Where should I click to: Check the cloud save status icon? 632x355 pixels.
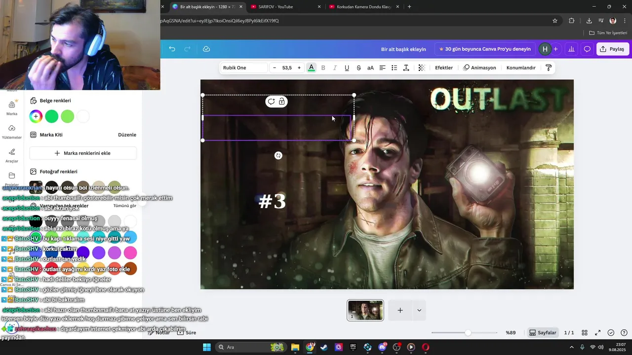206,49
